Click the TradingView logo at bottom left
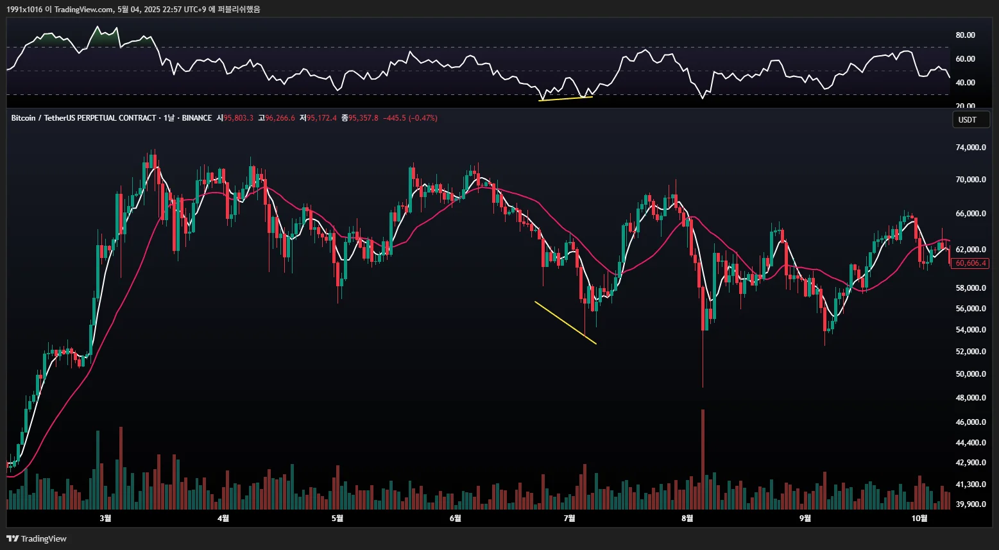Image resolution: width=999 pixels, height=550 pixels. (x=37, y=538)
